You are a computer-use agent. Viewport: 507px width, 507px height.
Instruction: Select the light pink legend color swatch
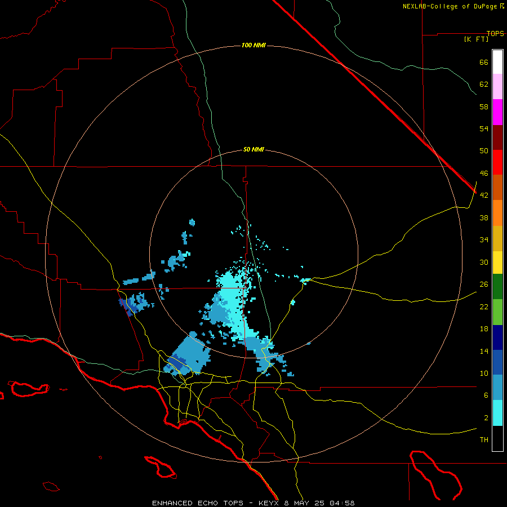pos(497,86)
